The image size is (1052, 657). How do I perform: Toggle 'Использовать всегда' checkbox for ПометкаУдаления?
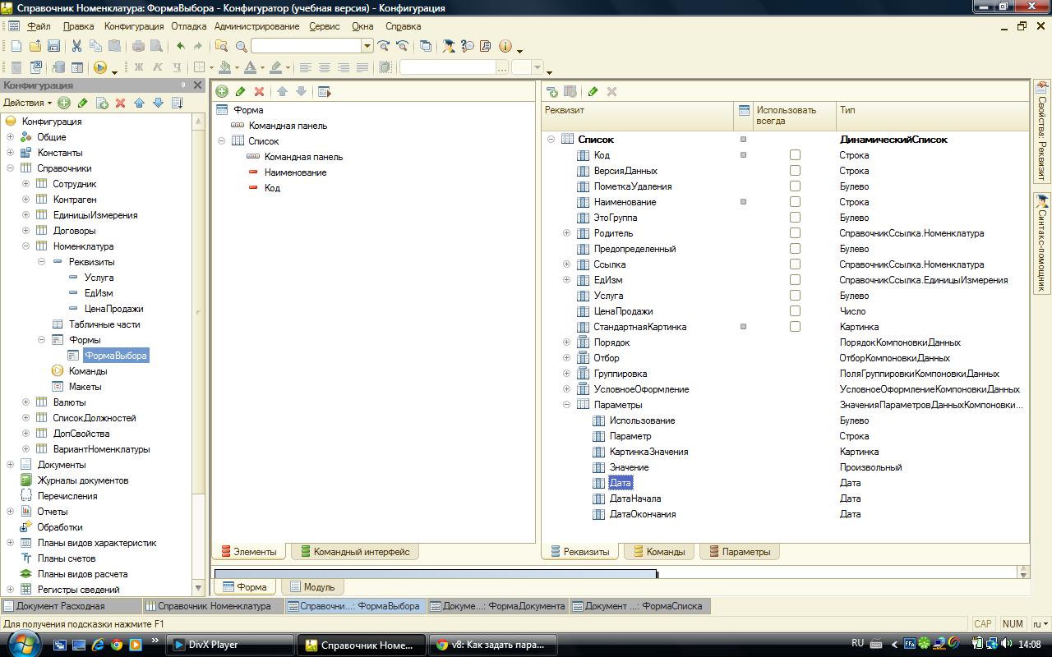click(795, 186)
